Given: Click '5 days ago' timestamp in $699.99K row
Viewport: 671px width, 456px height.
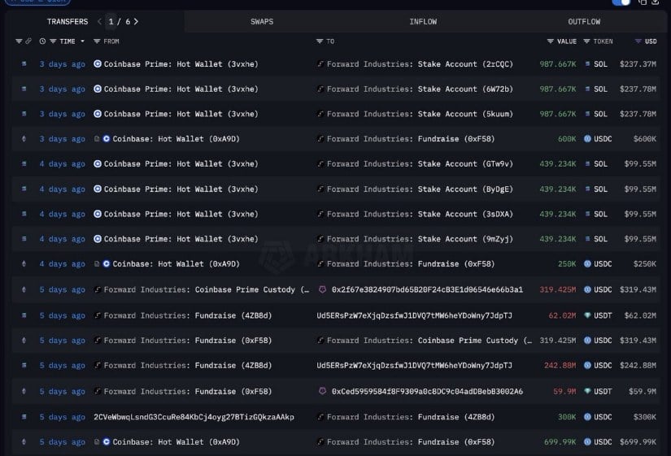Looking at the screenshot, I should 63,442.
